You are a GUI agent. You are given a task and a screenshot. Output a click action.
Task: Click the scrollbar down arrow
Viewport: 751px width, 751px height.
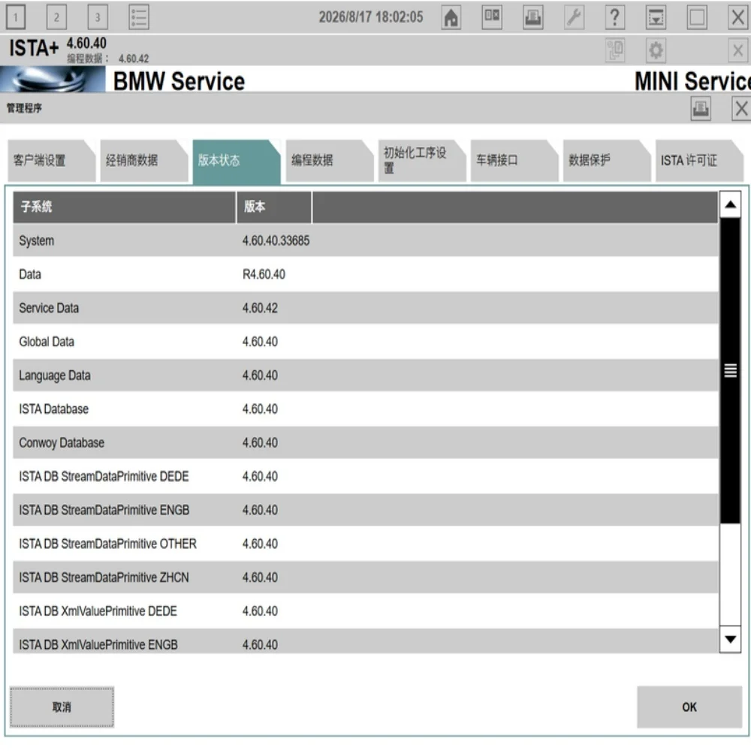[731, 639]
